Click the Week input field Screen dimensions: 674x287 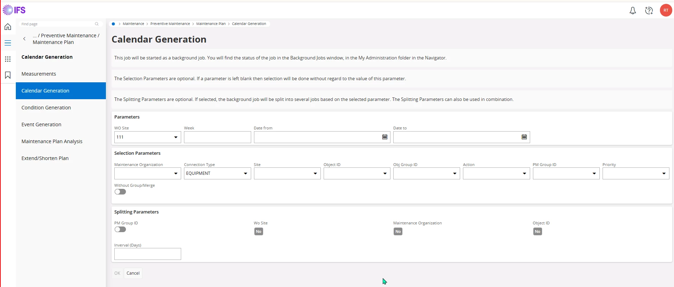217,137
